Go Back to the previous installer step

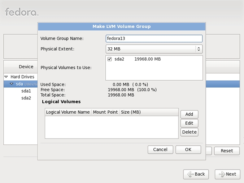click(196, 174)
